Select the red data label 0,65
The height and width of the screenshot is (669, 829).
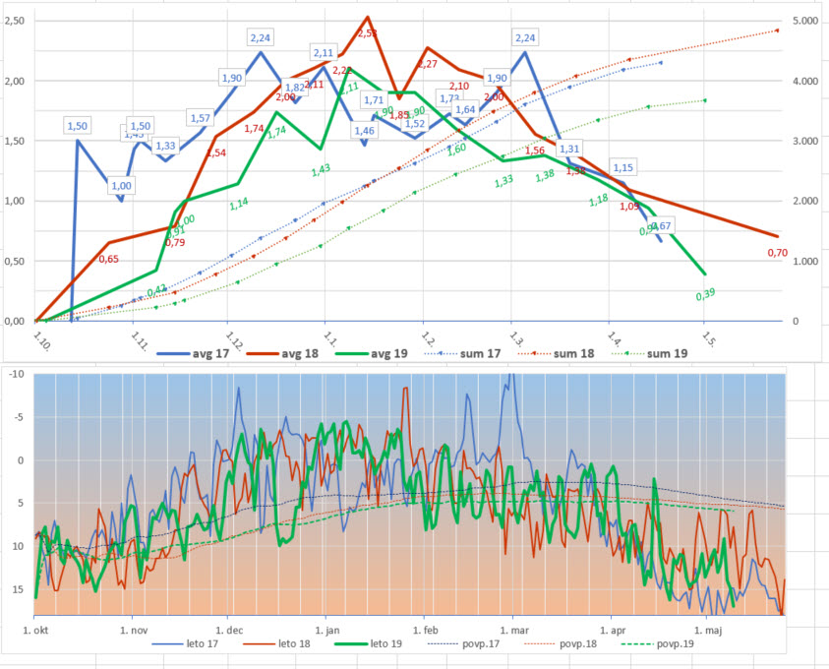tap(109, 259)
